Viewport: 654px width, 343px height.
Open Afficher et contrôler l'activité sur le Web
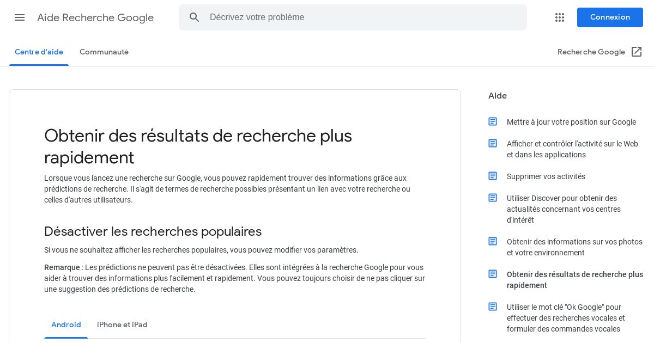pos(572,149)
